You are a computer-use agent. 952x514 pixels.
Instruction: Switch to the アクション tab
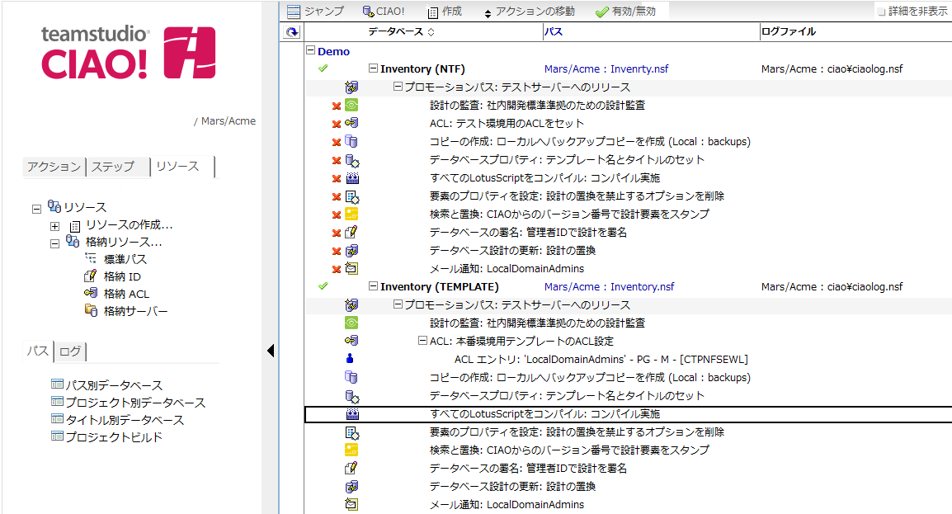(x=54, y=167)
